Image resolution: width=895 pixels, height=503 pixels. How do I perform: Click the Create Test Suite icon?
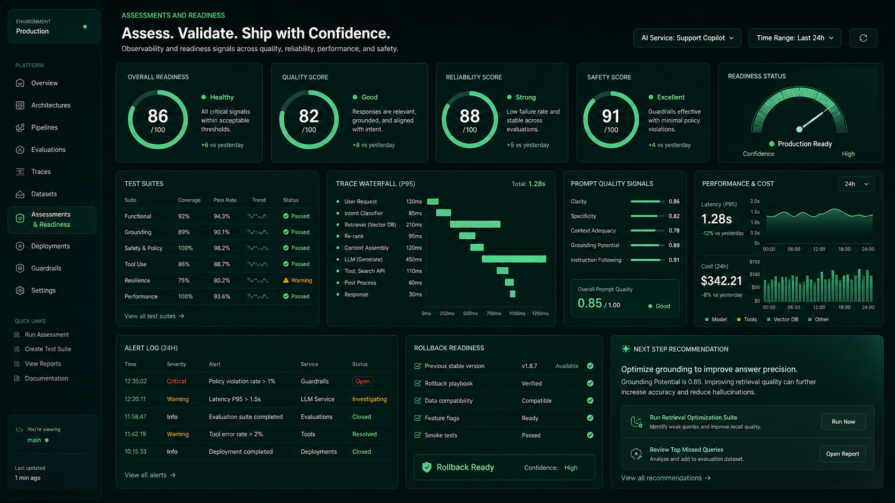[x=17, y=349]
